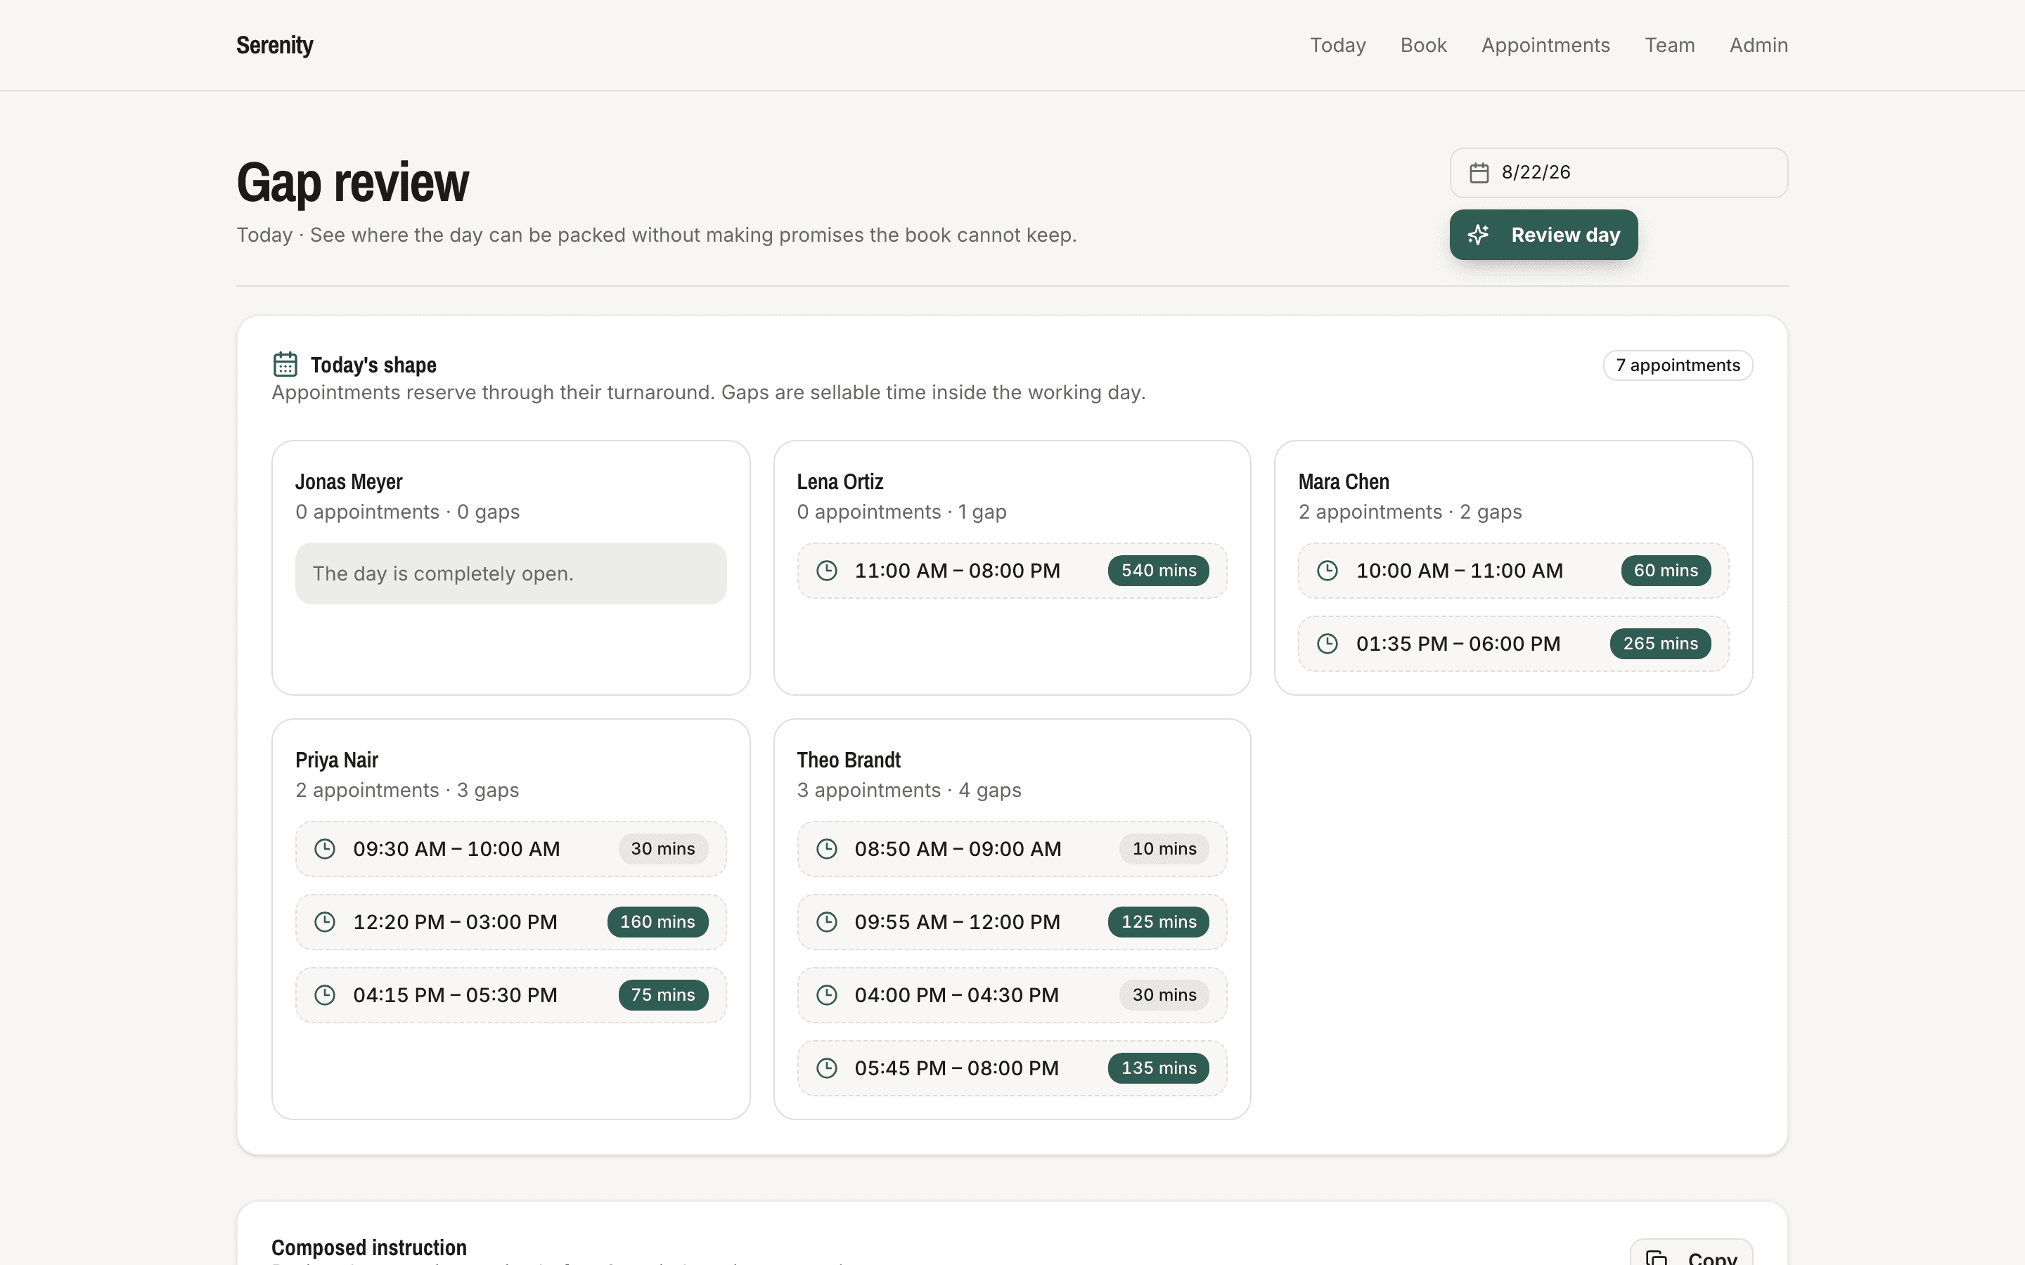This screenshot has width=2025, height=1265.
Task: Click "2 appointments · 3 gaps" summary
Action: click(406, 791)
